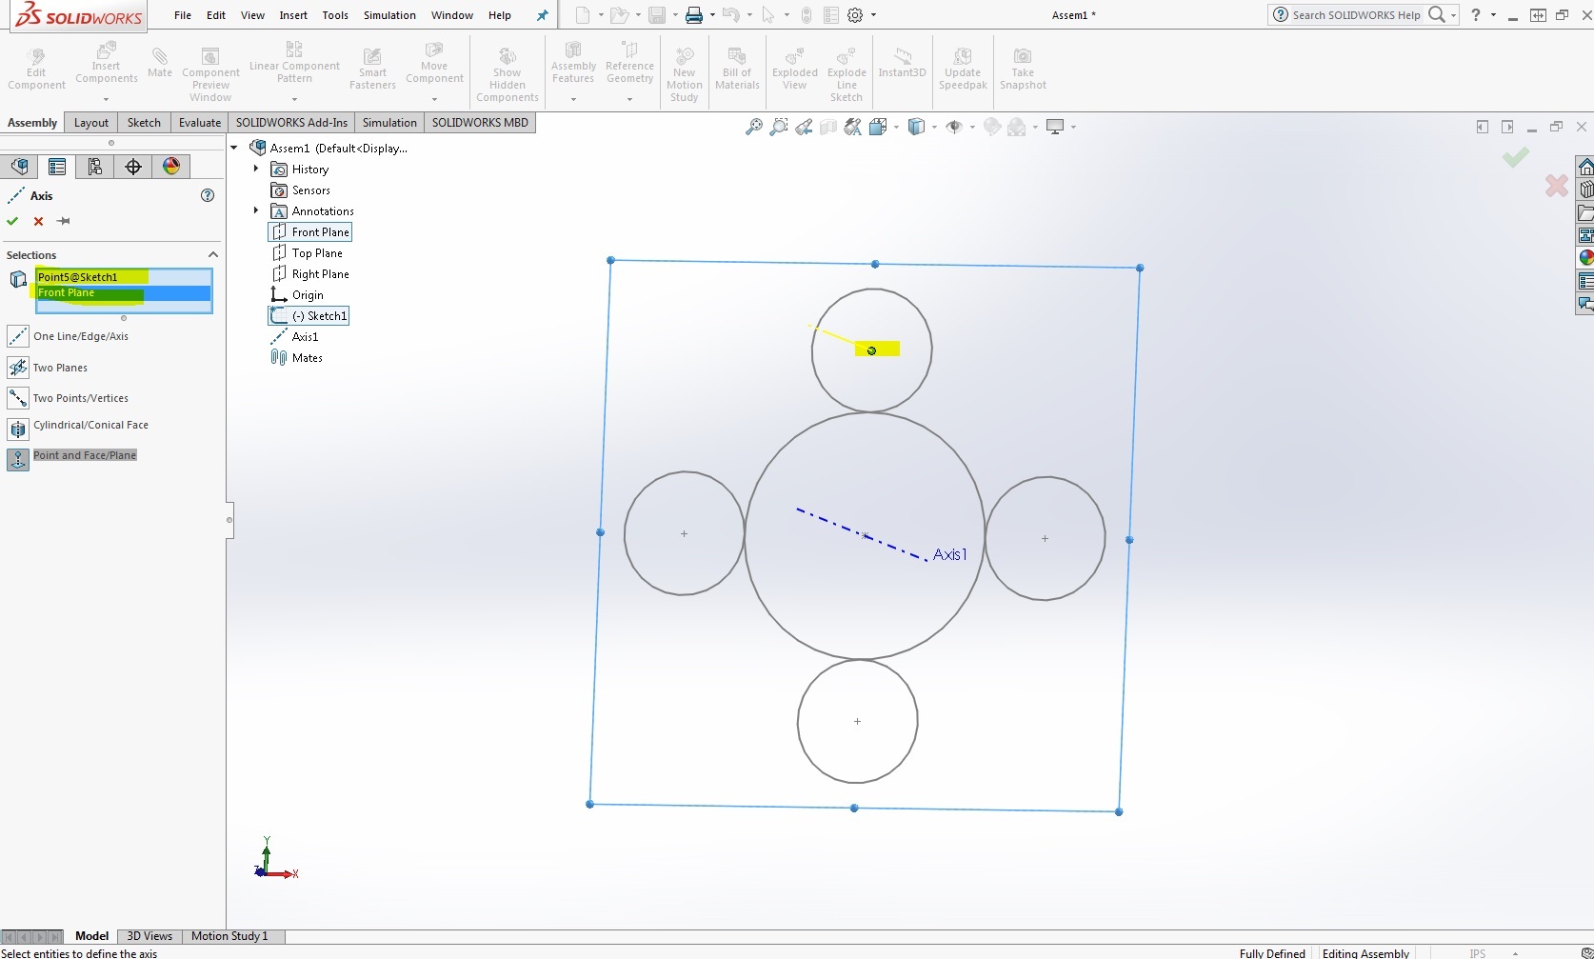Select Two Planes axis option

click(x=48, y=368)
